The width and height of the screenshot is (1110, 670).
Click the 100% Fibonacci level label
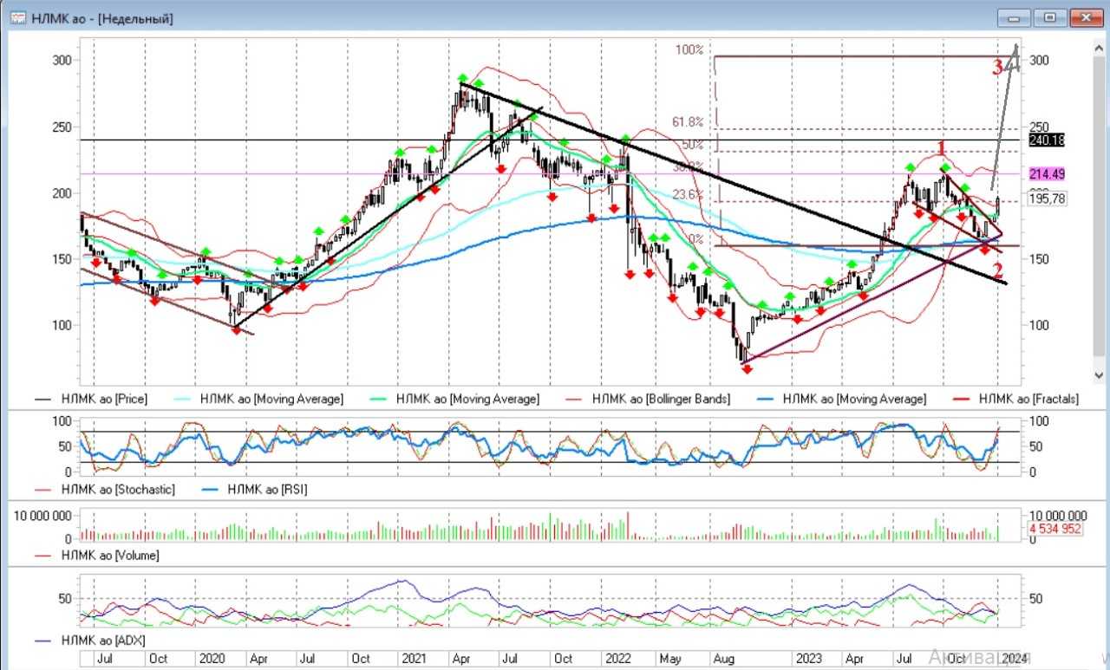[689, 50]
